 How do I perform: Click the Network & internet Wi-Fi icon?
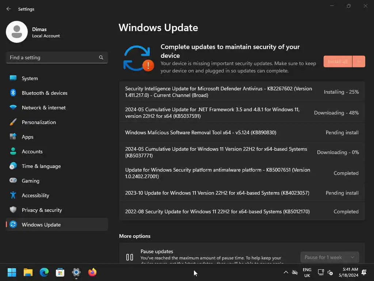(13, 107)
